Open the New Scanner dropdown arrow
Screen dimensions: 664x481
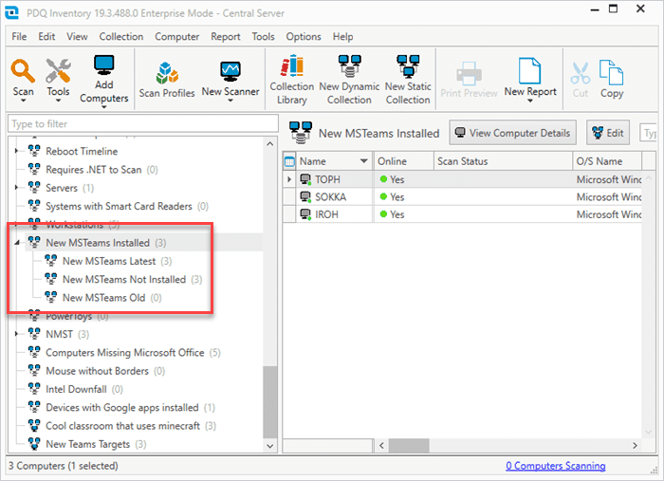pyautogui.click(x=231, y=101)
